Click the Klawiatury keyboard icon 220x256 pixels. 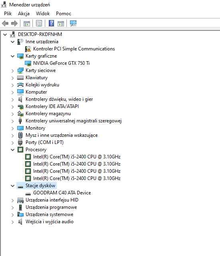click(x=20, y=78)
